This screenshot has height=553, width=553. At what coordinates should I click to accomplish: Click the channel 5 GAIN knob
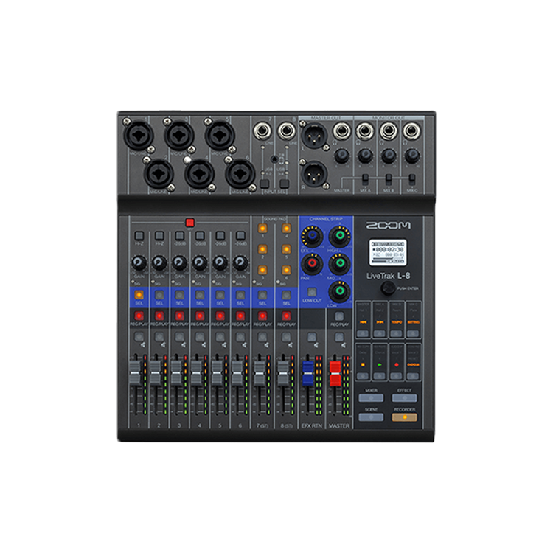[x=220, y=262]
